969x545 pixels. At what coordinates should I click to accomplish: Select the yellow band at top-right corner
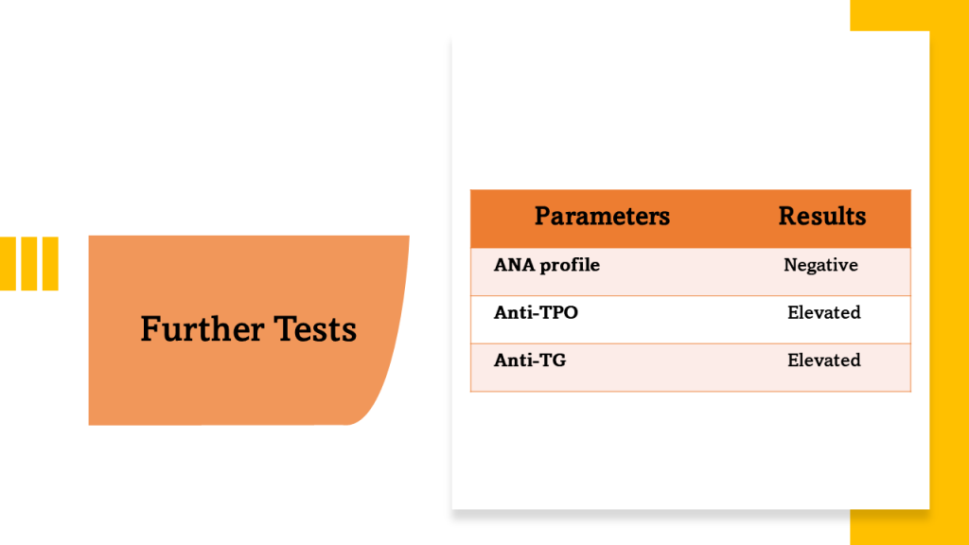(908, 15)
